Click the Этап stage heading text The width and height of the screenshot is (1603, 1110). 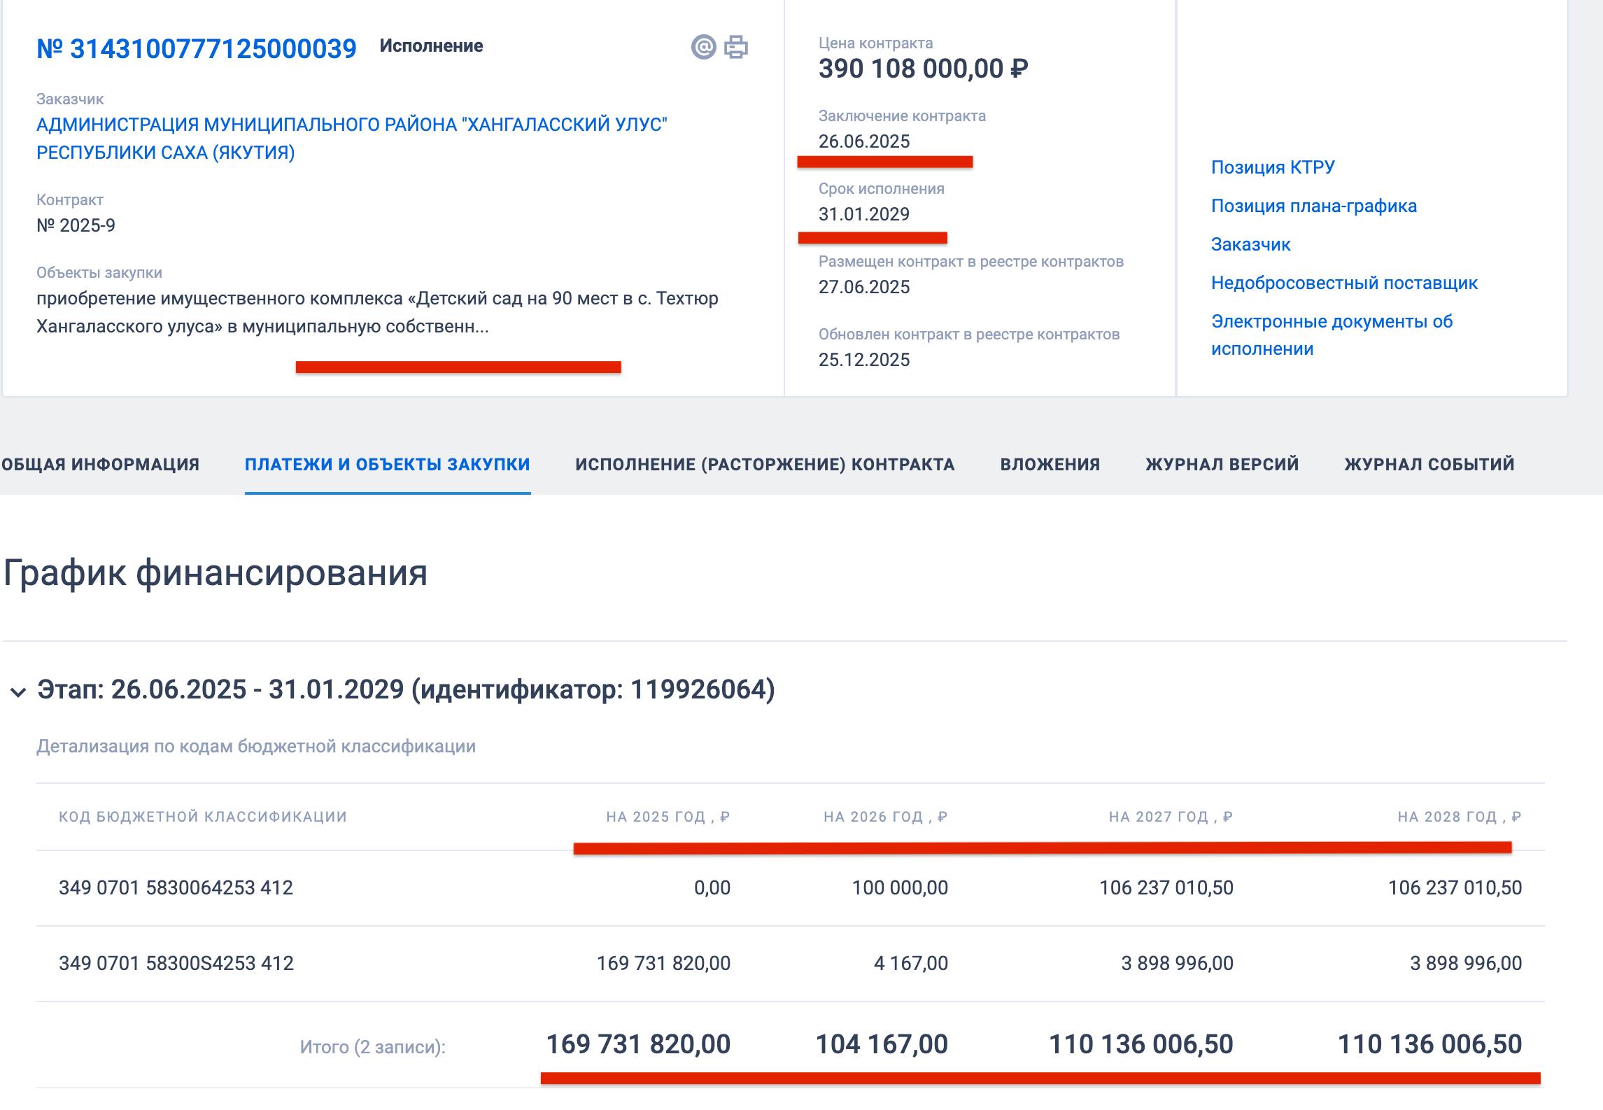pos(406,689)
